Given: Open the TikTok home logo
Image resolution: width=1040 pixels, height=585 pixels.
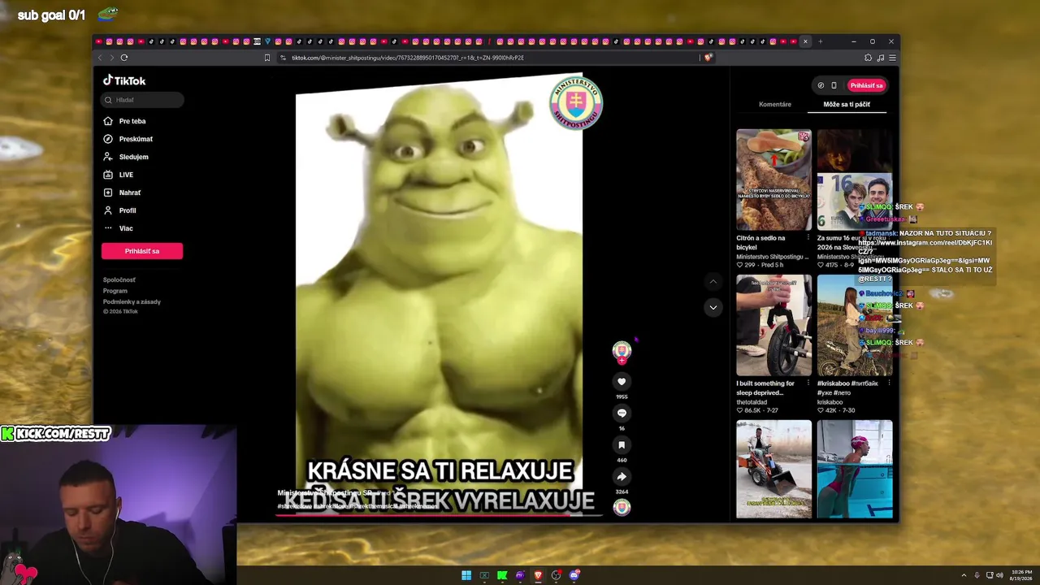Looking at the screenshot, I should (x=124, y=80).
